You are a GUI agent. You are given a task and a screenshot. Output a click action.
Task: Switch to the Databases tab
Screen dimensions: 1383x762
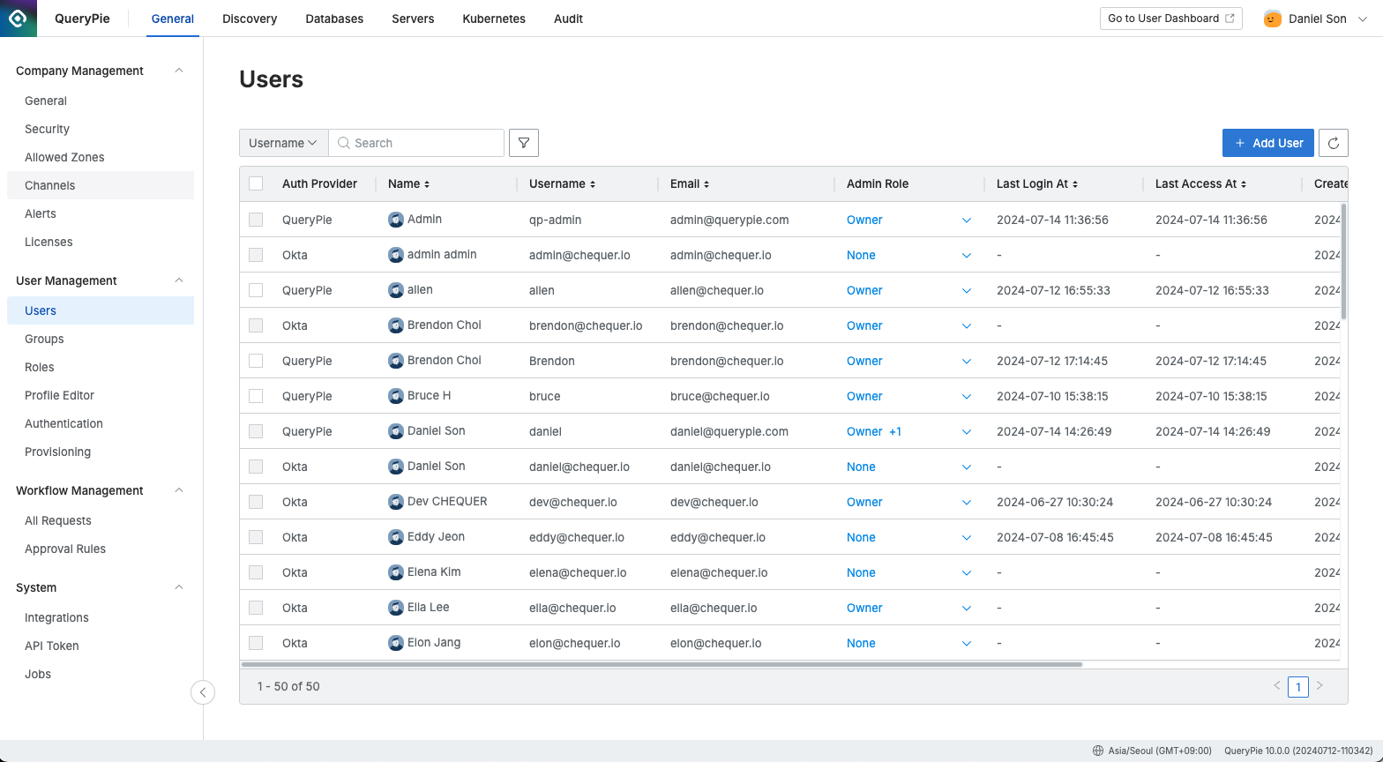tap(334, 19)
